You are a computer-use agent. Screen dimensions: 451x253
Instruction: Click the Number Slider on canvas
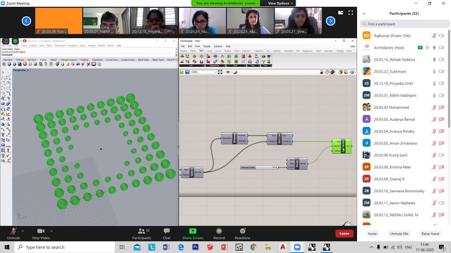click(259, 167)
